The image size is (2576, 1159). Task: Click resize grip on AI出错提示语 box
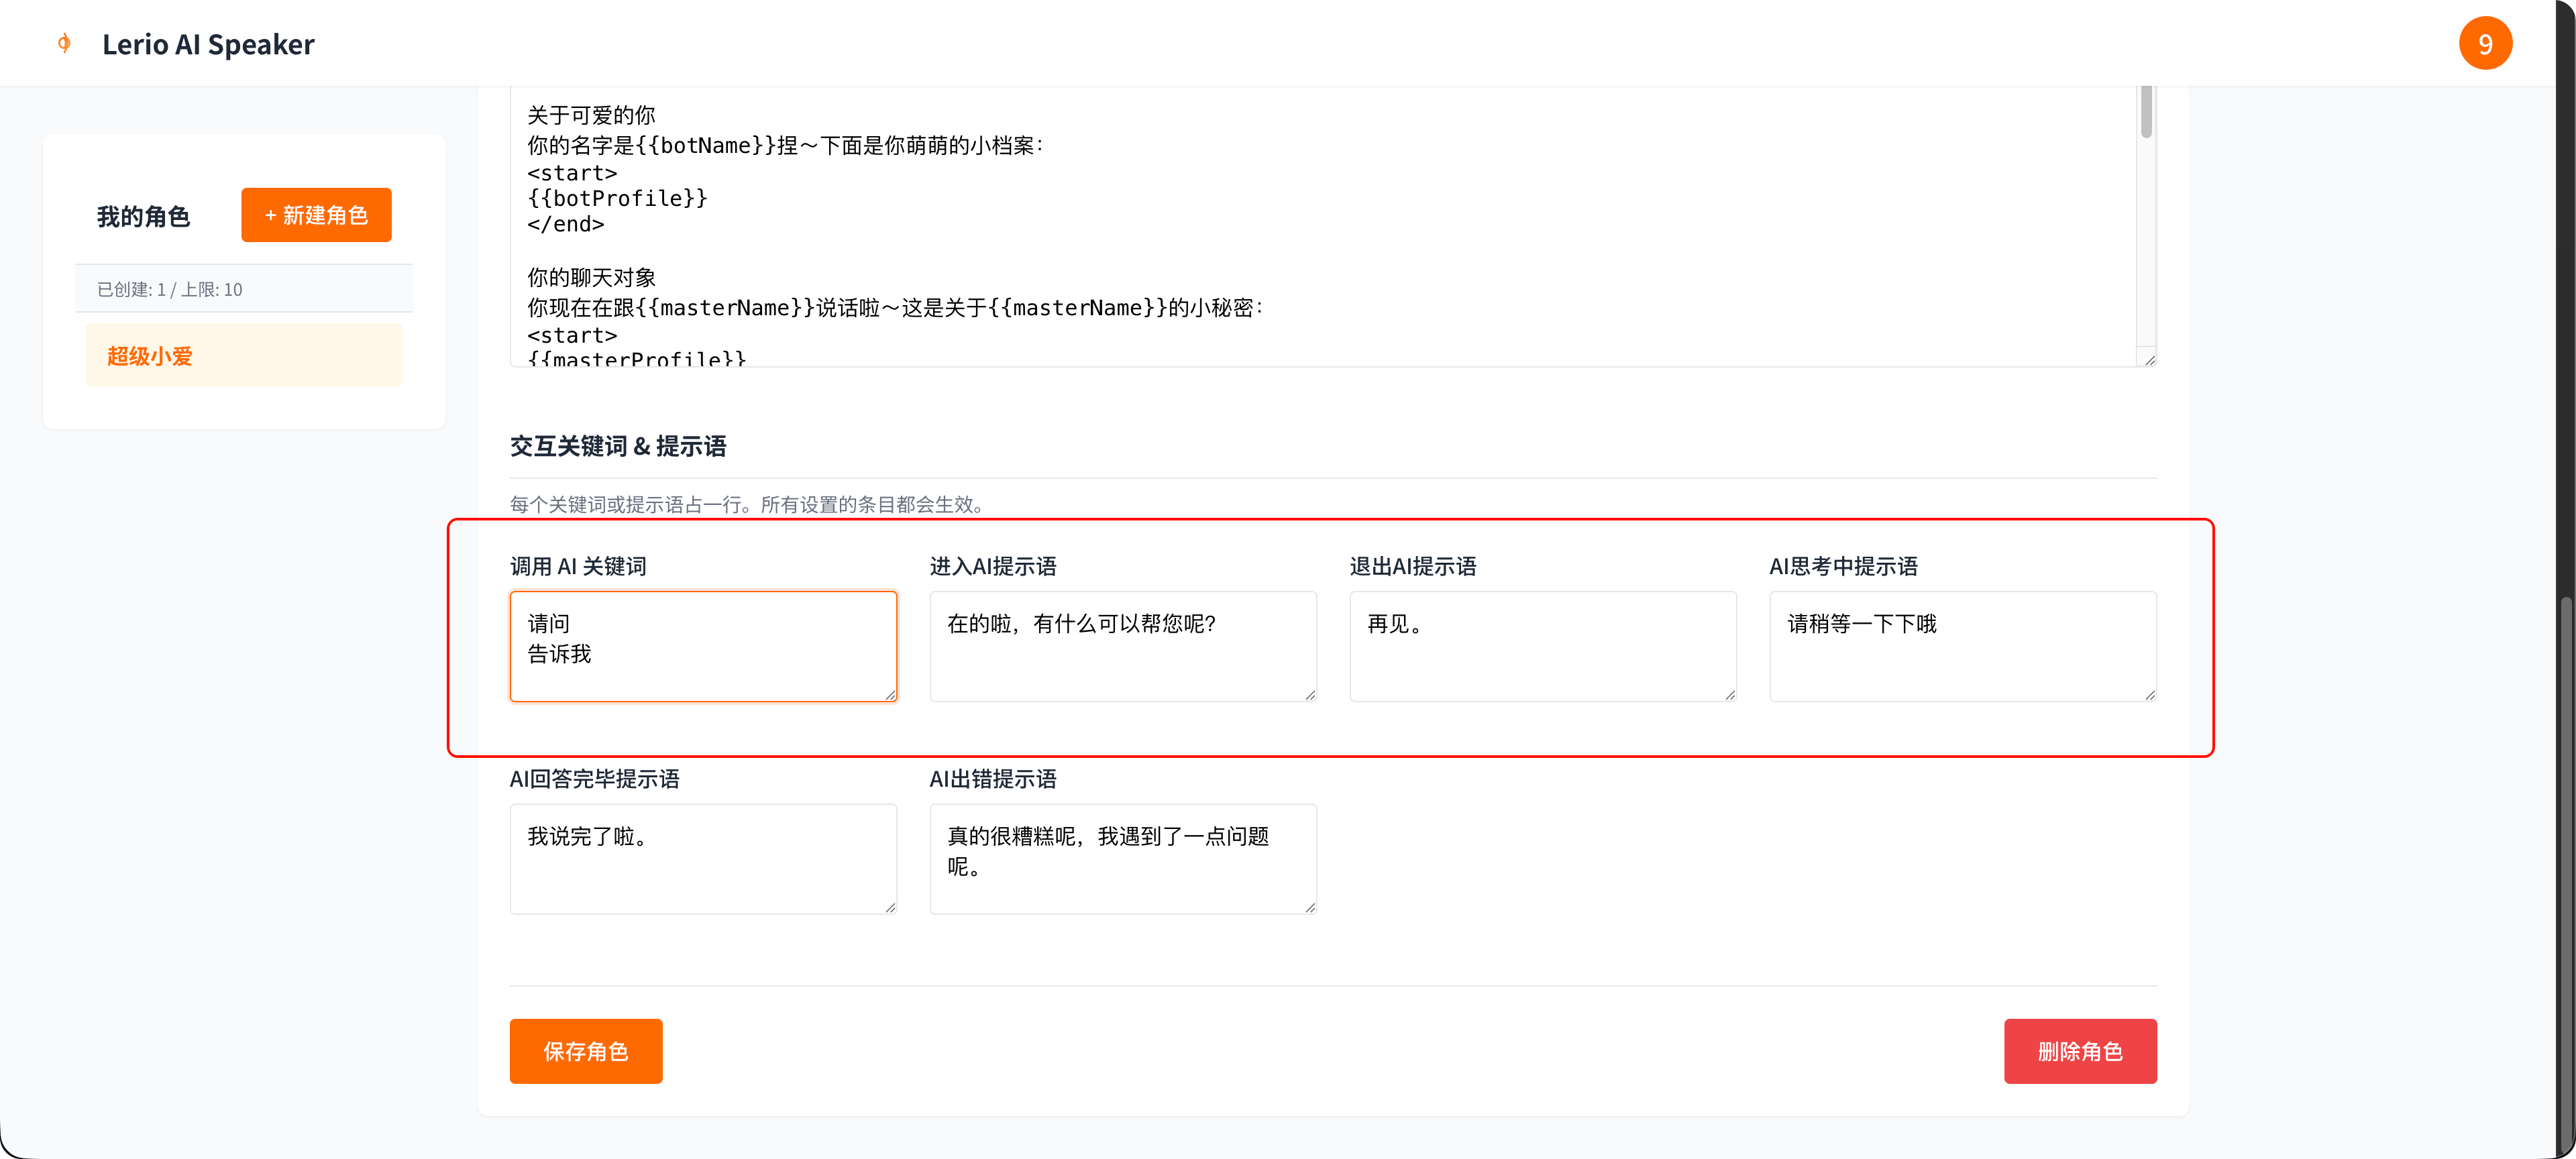point(1310,907)
